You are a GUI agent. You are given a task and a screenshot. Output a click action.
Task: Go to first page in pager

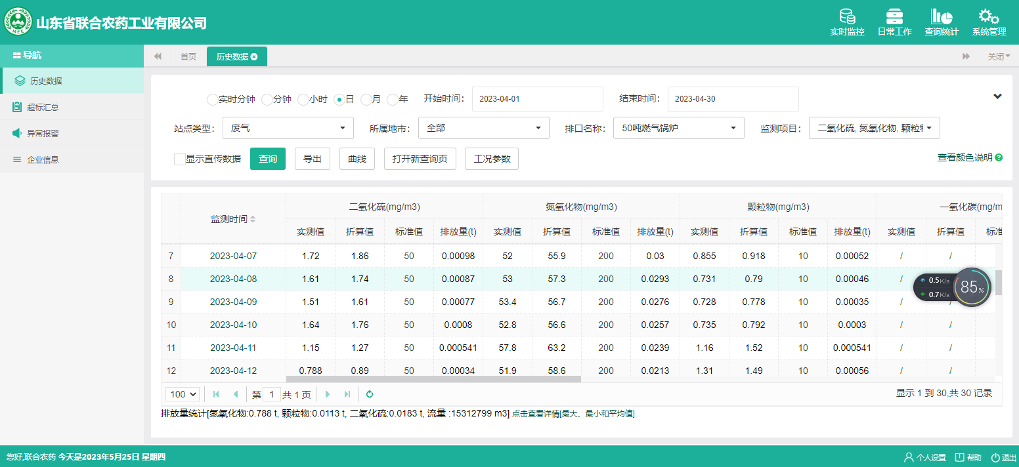coord(216,394)
